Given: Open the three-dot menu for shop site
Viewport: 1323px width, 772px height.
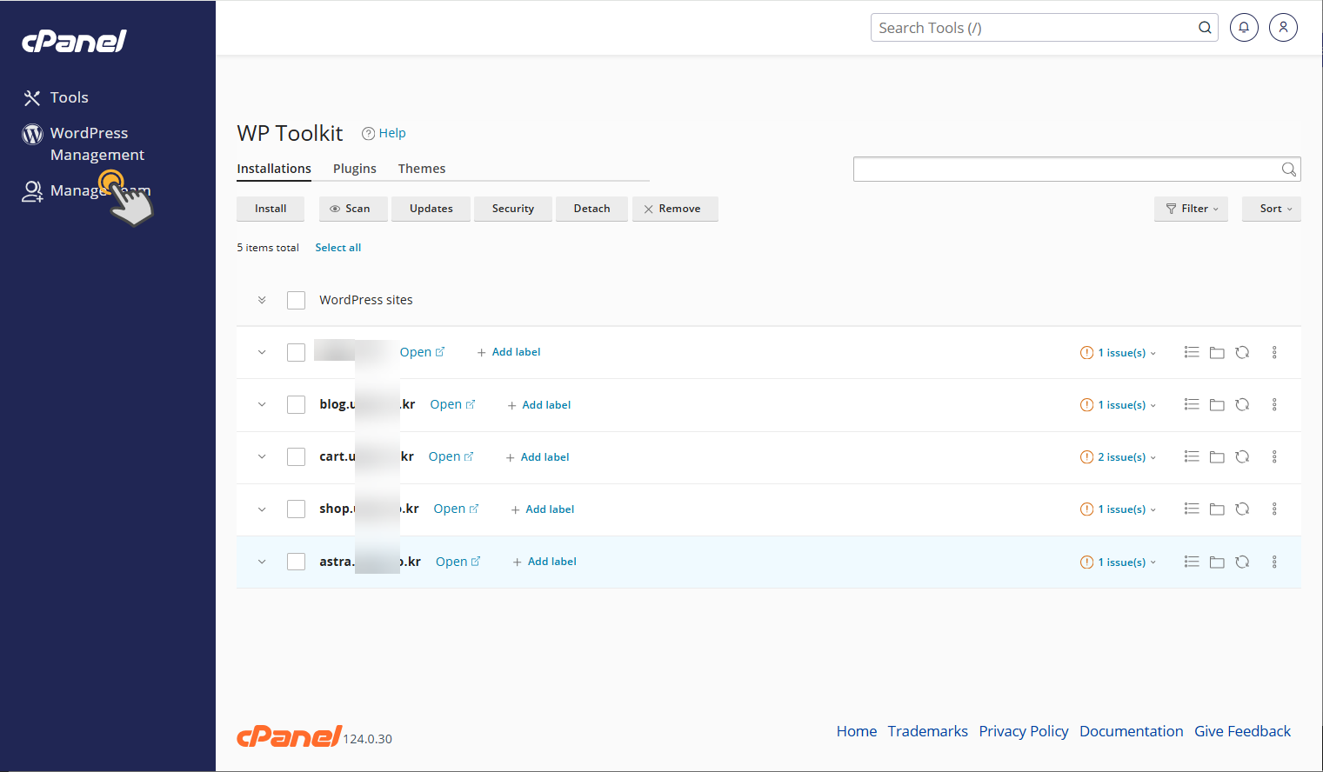Looking at the screenshot, I should tap(1274, 509).
